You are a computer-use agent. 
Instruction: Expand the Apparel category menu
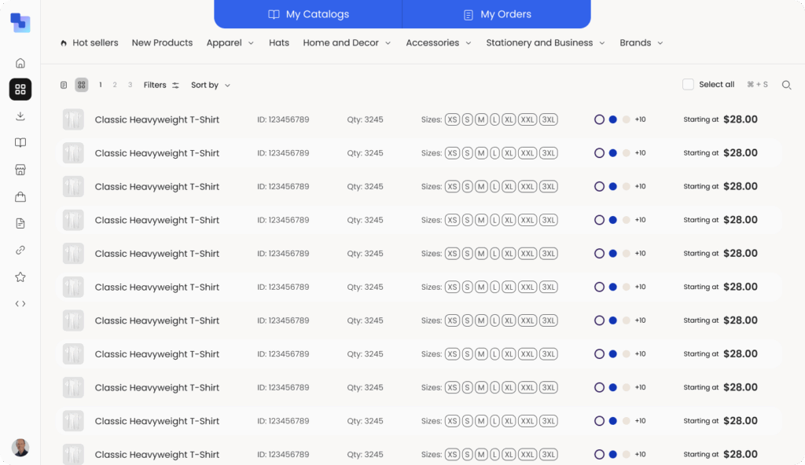pyautogui.click(x=230, y=42)
